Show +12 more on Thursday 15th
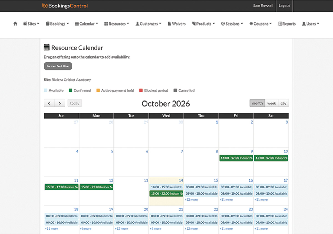 click(191, 200)
